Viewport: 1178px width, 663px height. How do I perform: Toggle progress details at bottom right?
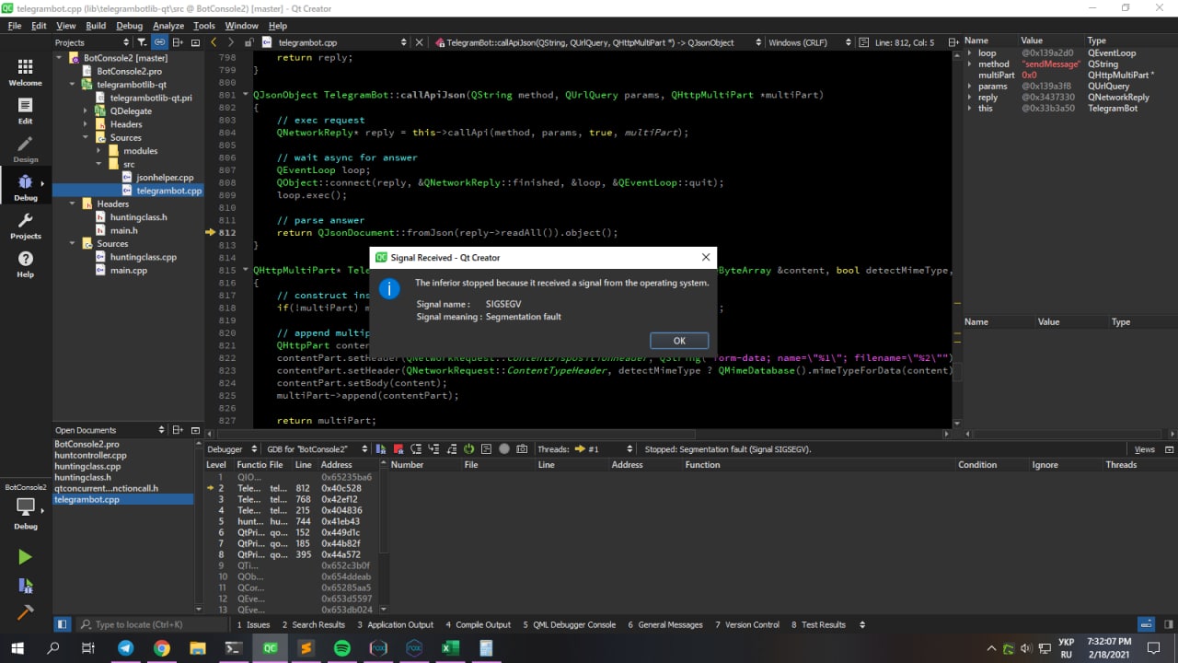point(1145,624)
